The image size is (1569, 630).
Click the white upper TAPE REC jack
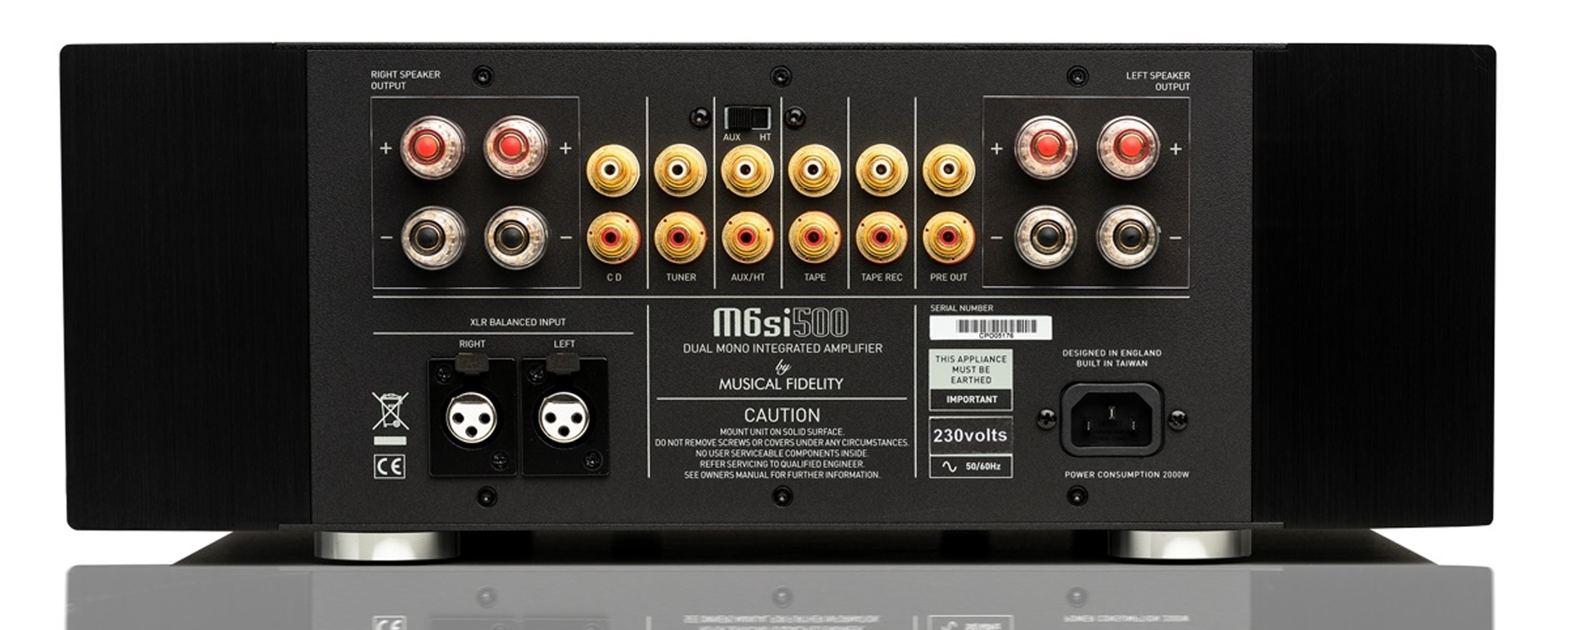pyautogui.click(x=881, y=170)
